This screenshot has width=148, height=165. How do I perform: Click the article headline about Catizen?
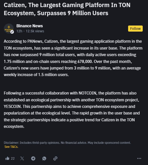(x=67, y=9)
